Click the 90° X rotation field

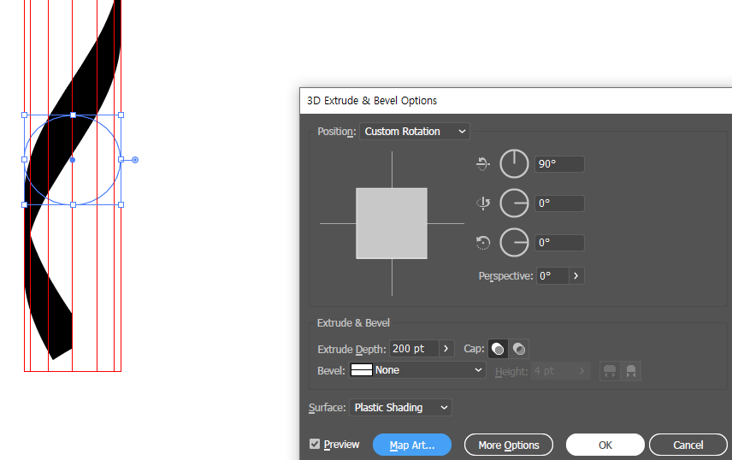point(559,164)
